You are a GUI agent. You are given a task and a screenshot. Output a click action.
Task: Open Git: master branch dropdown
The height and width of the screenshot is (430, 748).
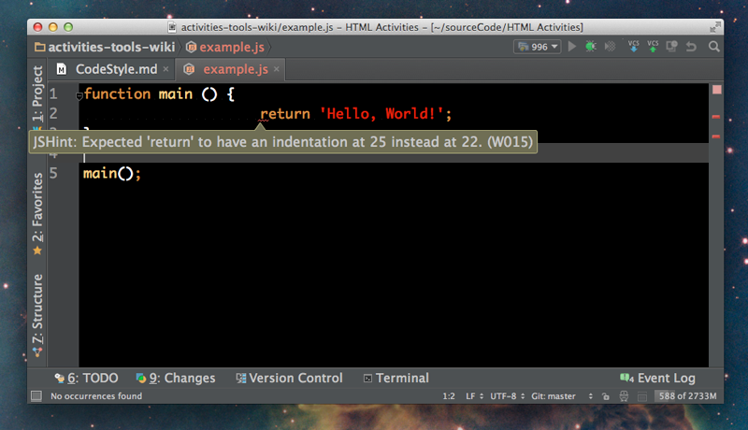pyautogui.click(x=562, y=396)
